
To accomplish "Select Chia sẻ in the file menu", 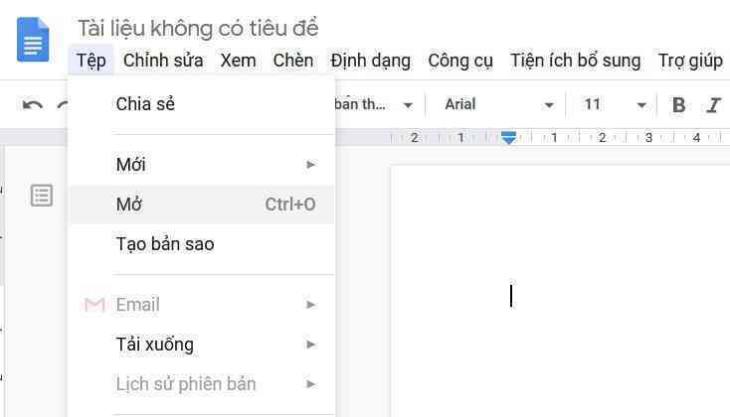I will click(x=201, y=104).
